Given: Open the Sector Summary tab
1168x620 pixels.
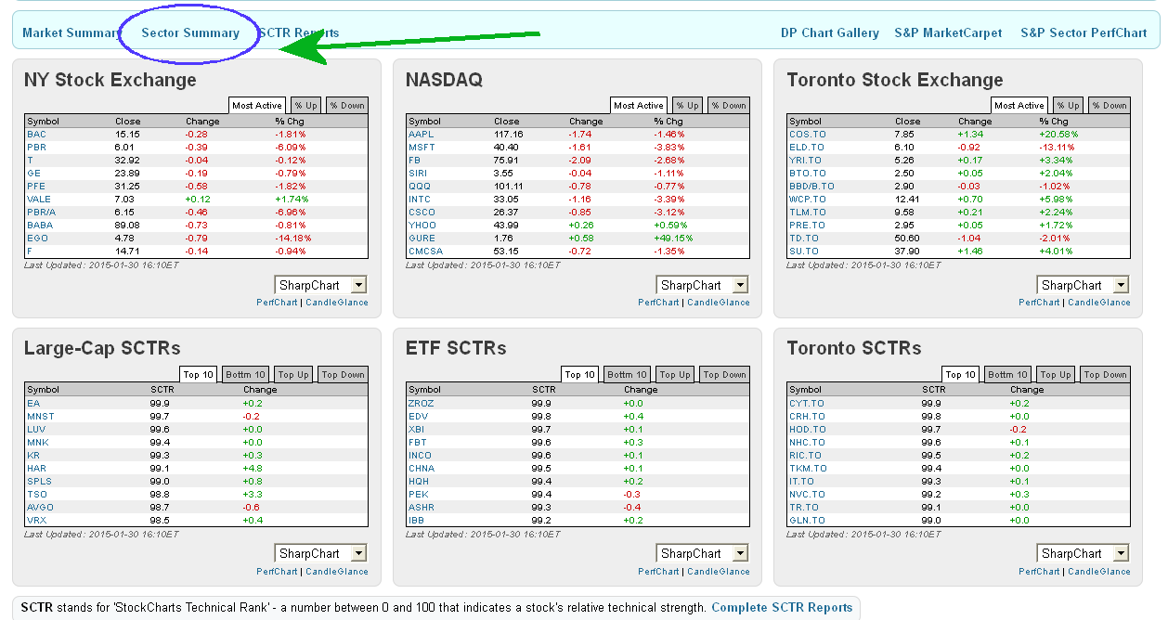Looking at the screenshot, I should [190, 32].
